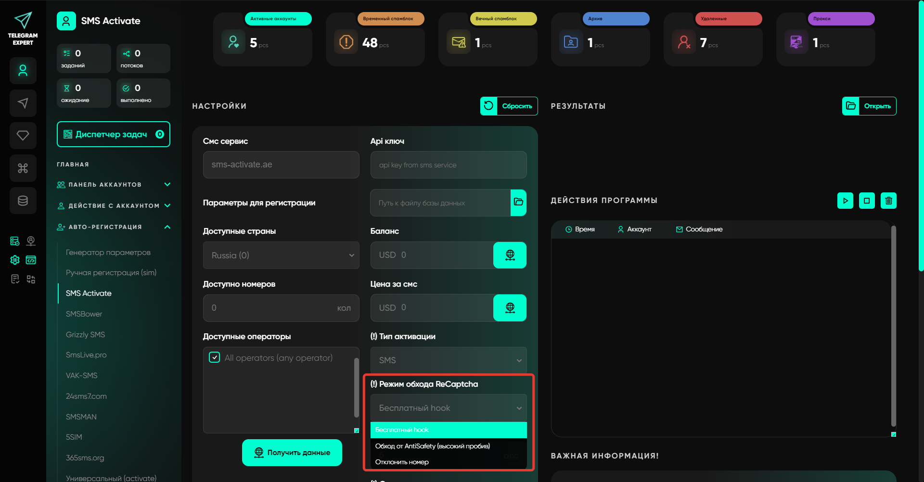Click the globe icon next to Balance field
The height and width of the screenshot is (482, 924).
coord(510,255)
